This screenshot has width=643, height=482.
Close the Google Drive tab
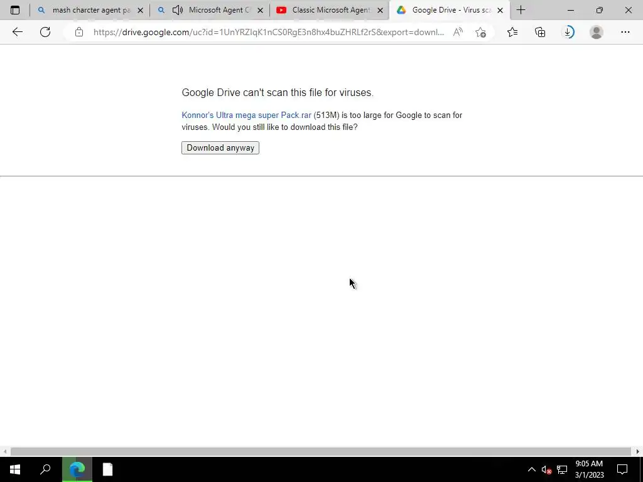point(500,10)
